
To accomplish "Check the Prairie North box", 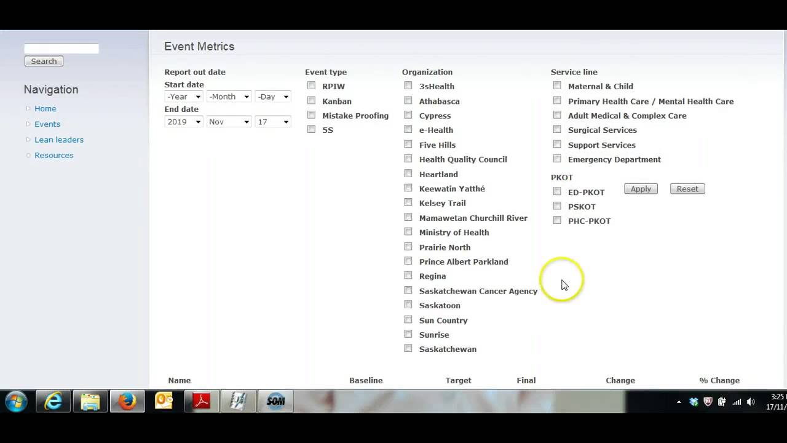I will point(408,246).
